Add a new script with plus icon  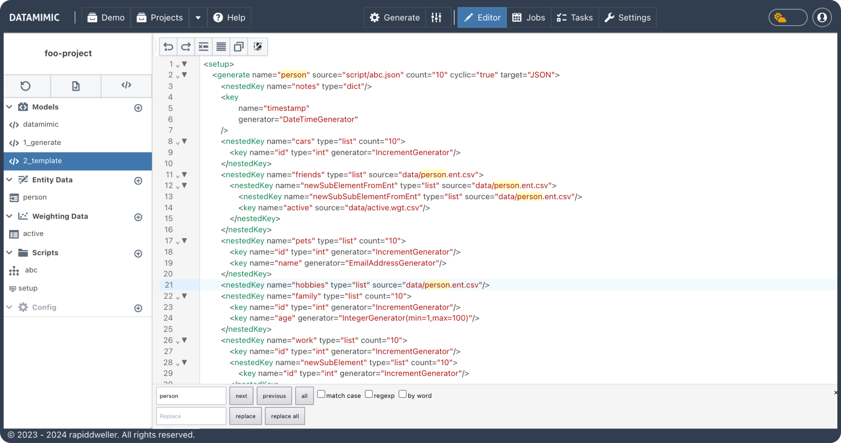coord(138,254)
